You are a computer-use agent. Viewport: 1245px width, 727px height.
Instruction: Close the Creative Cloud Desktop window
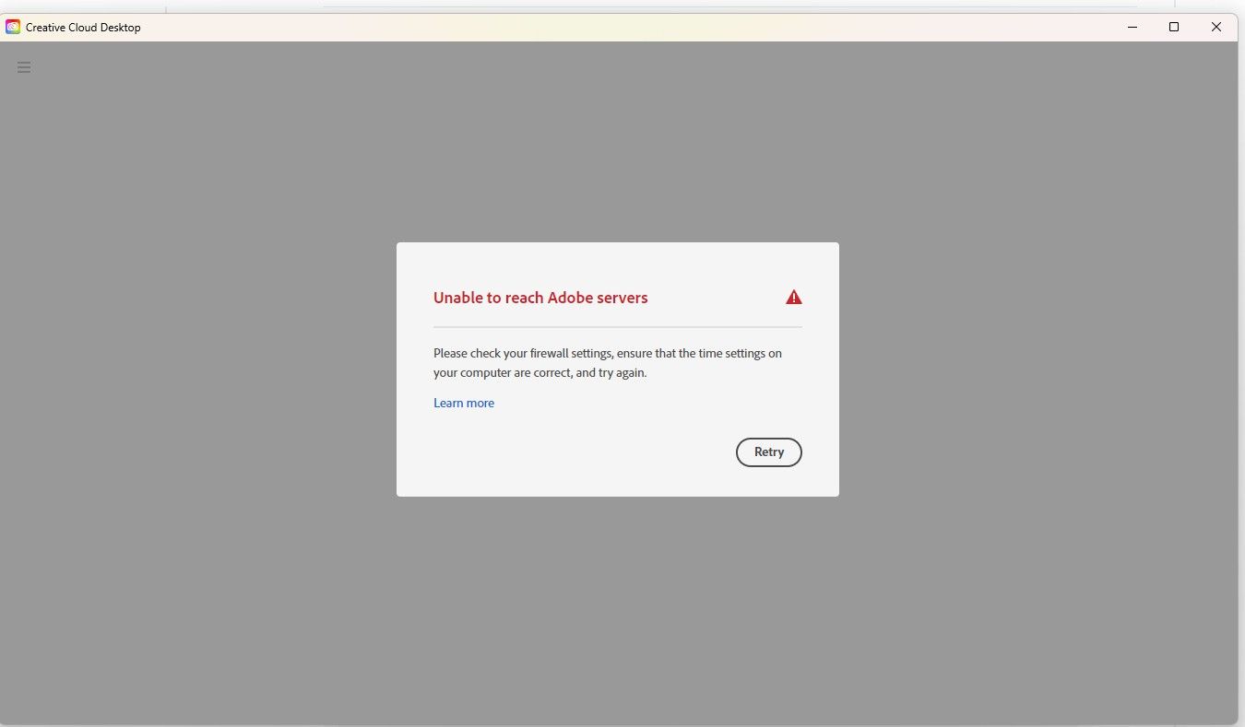tap(1216, 27)
